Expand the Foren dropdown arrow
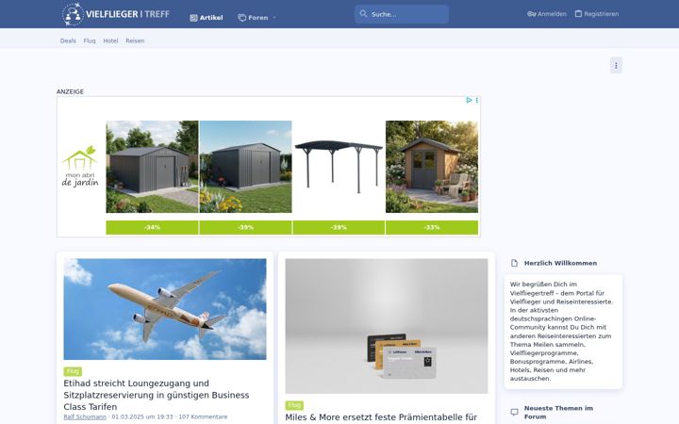 (x=274, y=18)
